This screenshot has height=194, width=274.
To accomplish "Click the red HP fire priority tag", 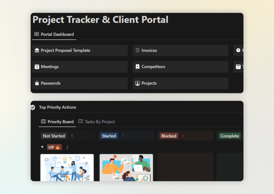I will (x=54, y=147).
